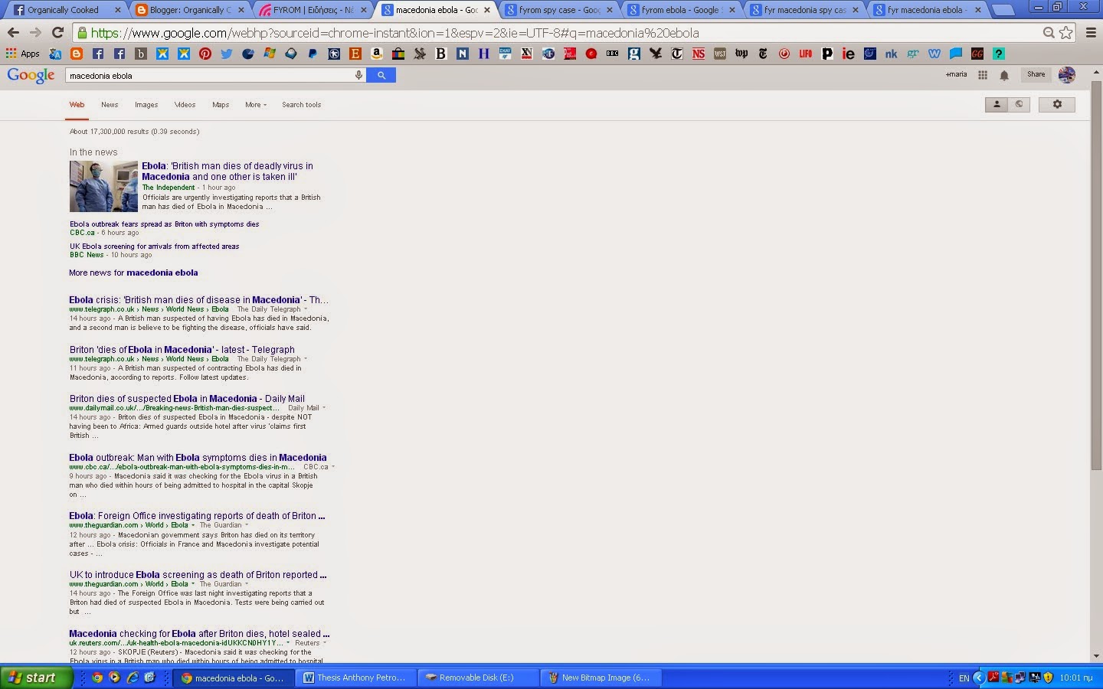Screen dimensions: 1103x689
Task: Click in the Google search input field
Action: coord(208,75)
